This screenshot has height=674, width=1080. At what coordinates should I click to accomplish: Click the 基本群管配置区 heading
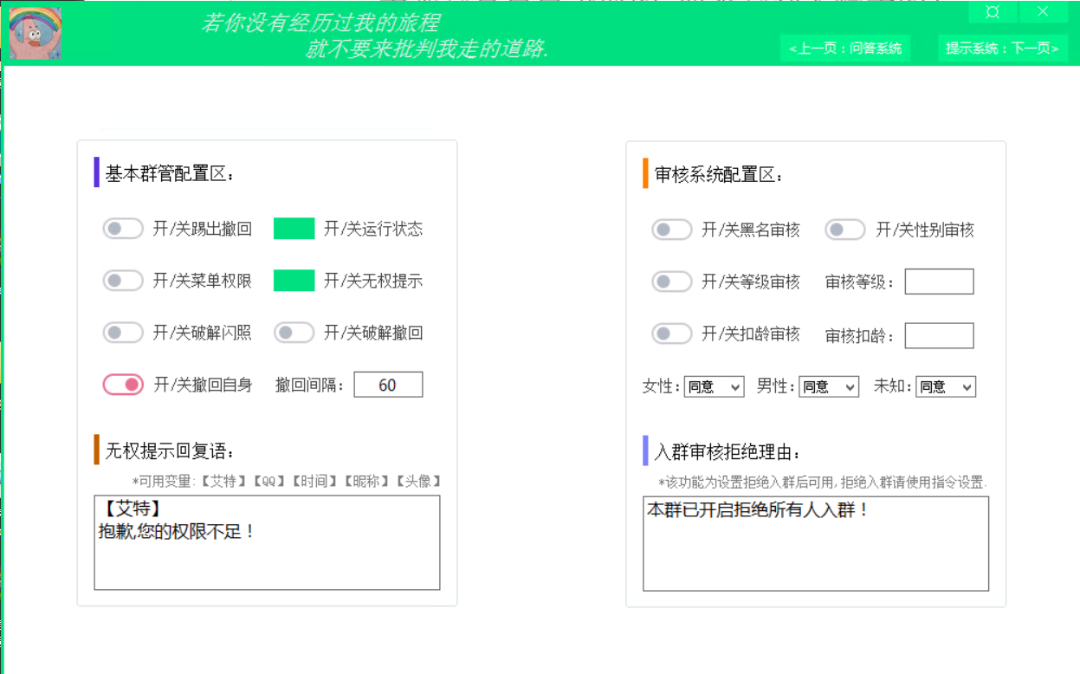click(170, 173)
